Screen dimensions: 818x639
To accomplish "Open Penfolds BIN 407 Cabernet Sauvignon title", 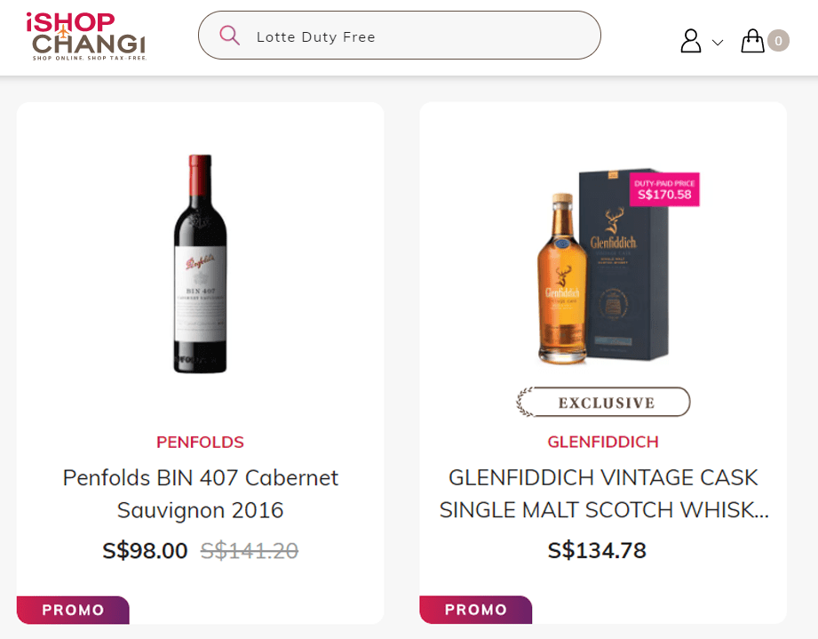I will pyautogui.click(x=200, y=493).
